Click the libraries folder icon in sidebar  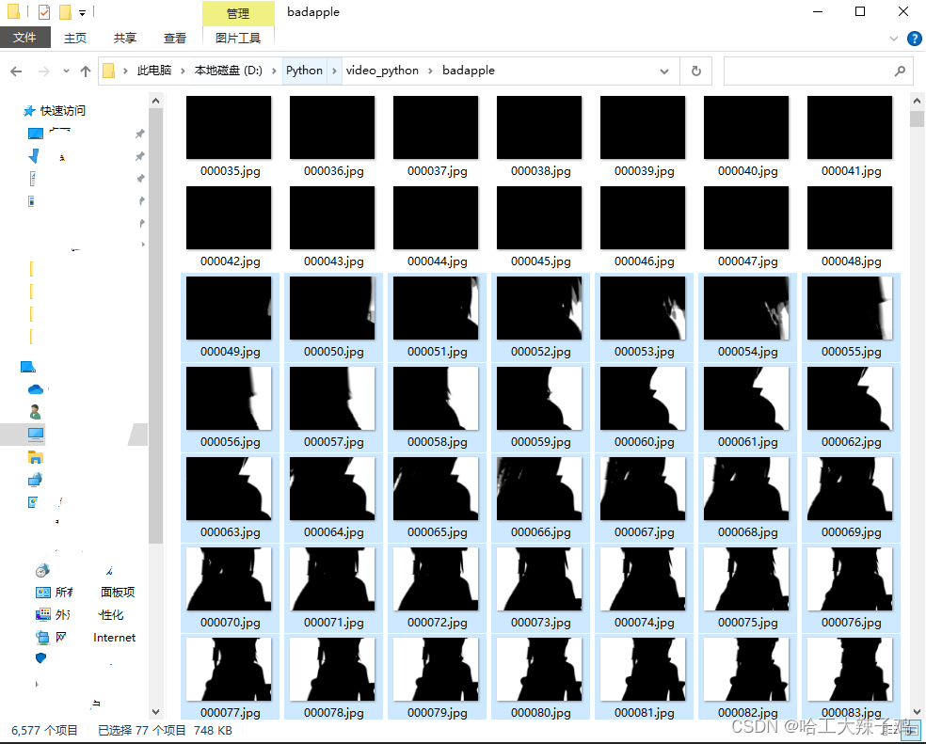click(36, 457)
